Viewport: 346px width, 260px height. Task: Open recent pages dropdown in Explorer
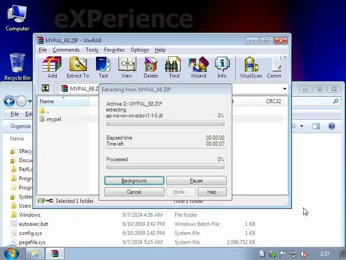[30, 101]
